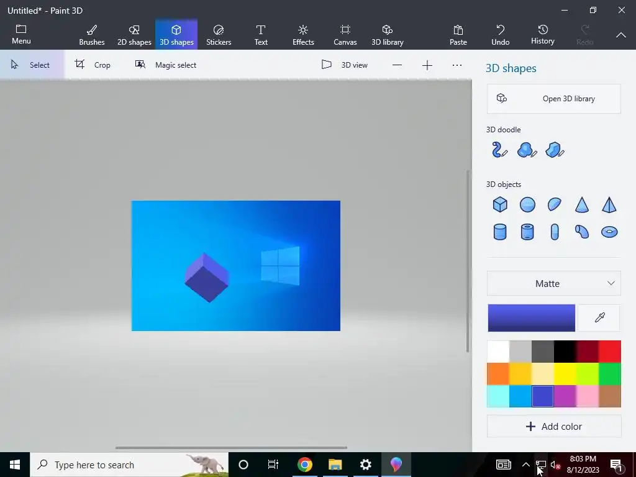Choose the Crop tool
Image resolution: width=636 pixels, height=477 pixels.
93,65
